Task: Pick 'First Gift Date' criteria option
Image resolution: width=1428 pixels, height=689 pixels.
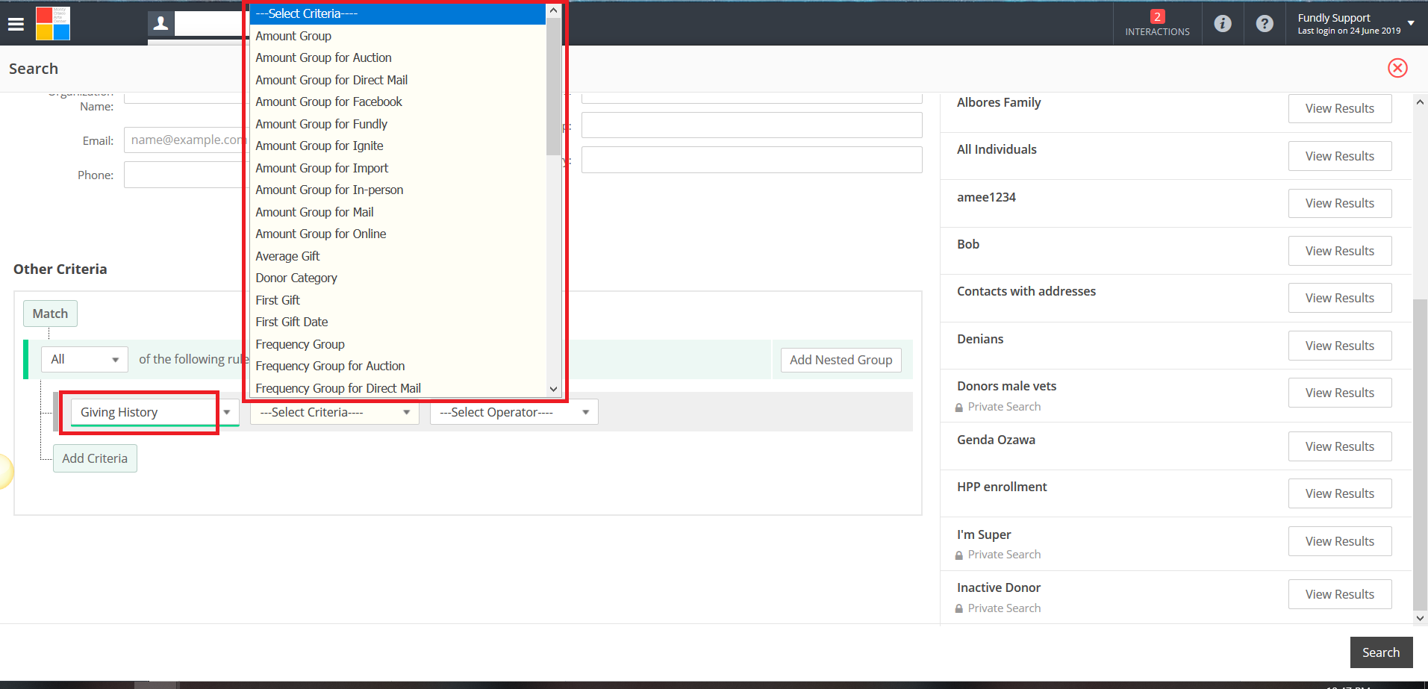Action: pyautogui.click(x=398, y=322)
